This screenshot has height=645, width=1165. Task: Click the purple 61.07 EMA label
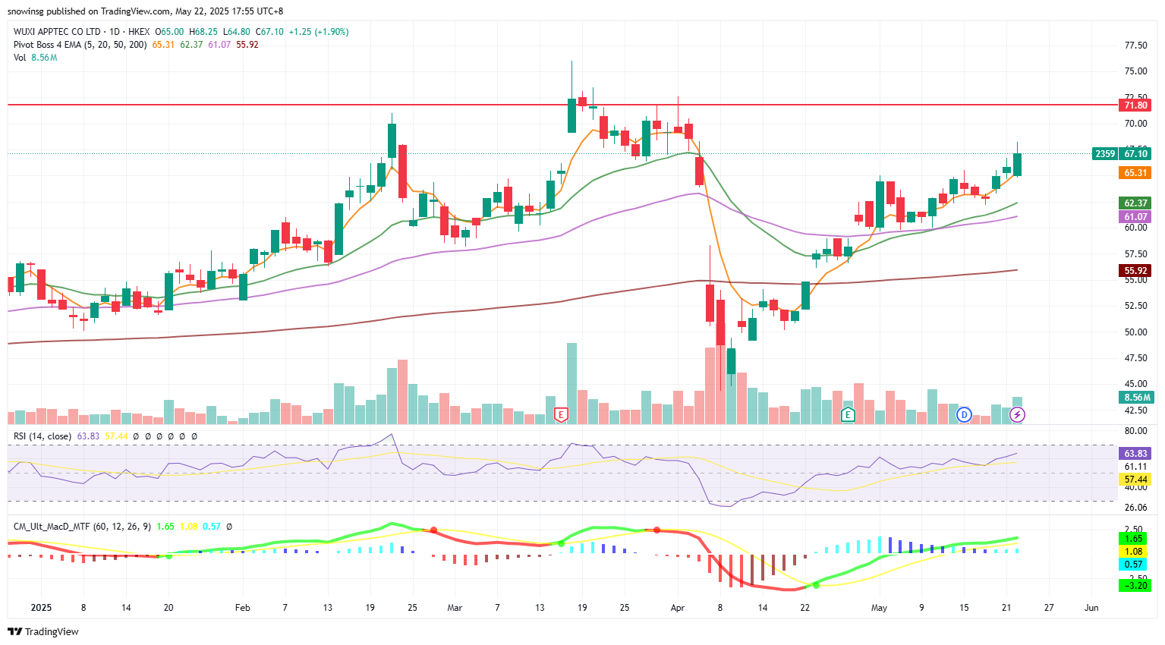(1135, 217)
